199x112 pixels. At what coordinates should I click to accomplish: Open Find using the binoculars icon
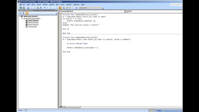point(41,8)
